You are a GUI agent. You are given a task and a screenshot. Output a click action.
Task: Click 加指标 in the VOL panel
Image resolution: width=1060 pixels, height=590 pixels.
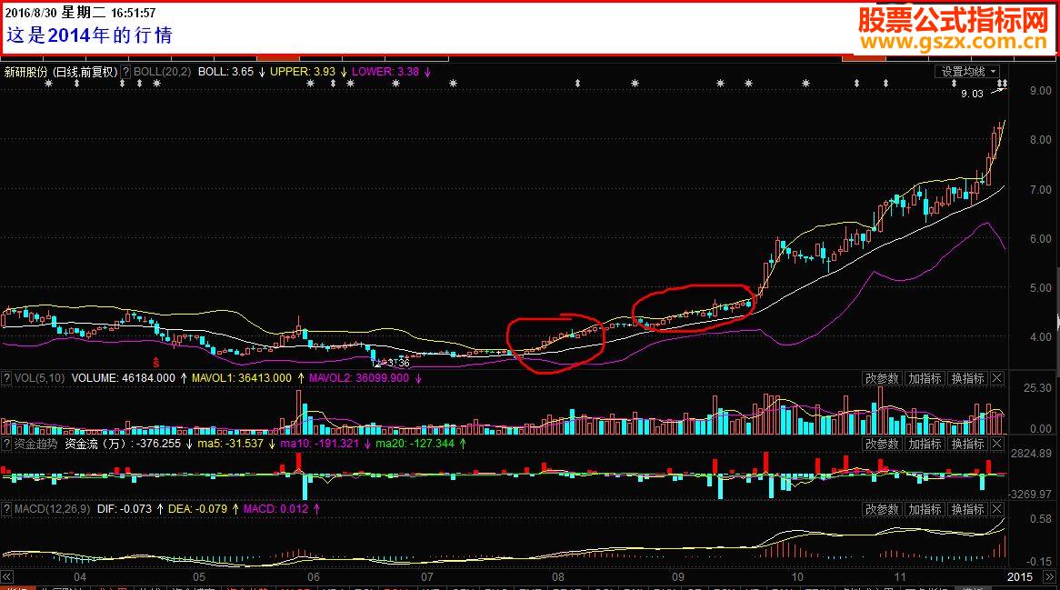point(925,378)
